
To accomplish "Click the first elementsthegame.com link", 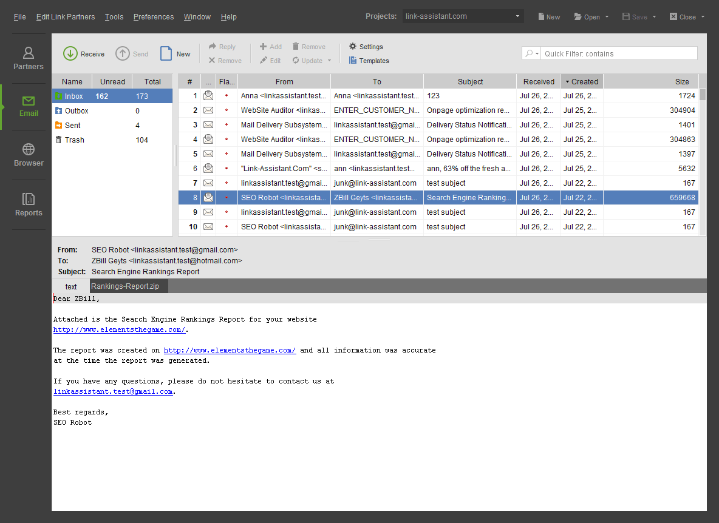I will (x=119, y=330).
